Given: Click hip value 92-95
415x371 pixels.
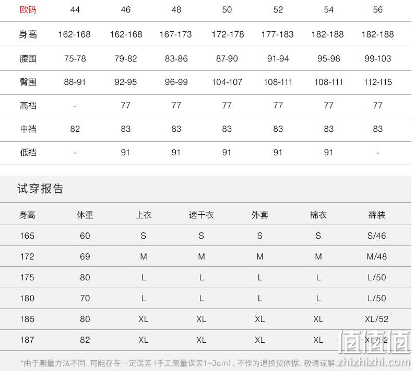Looking at the screenshot, I should pos(125,82).
